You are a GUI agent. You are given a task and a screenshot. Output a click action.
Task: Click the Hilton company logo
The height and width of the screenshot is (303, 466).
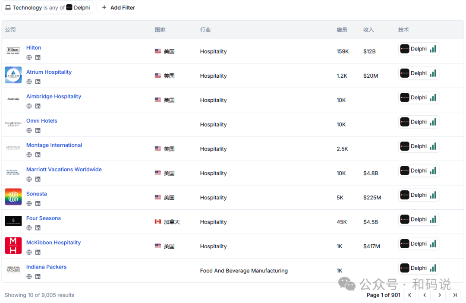pyautogui.click(x=13, y=50)
